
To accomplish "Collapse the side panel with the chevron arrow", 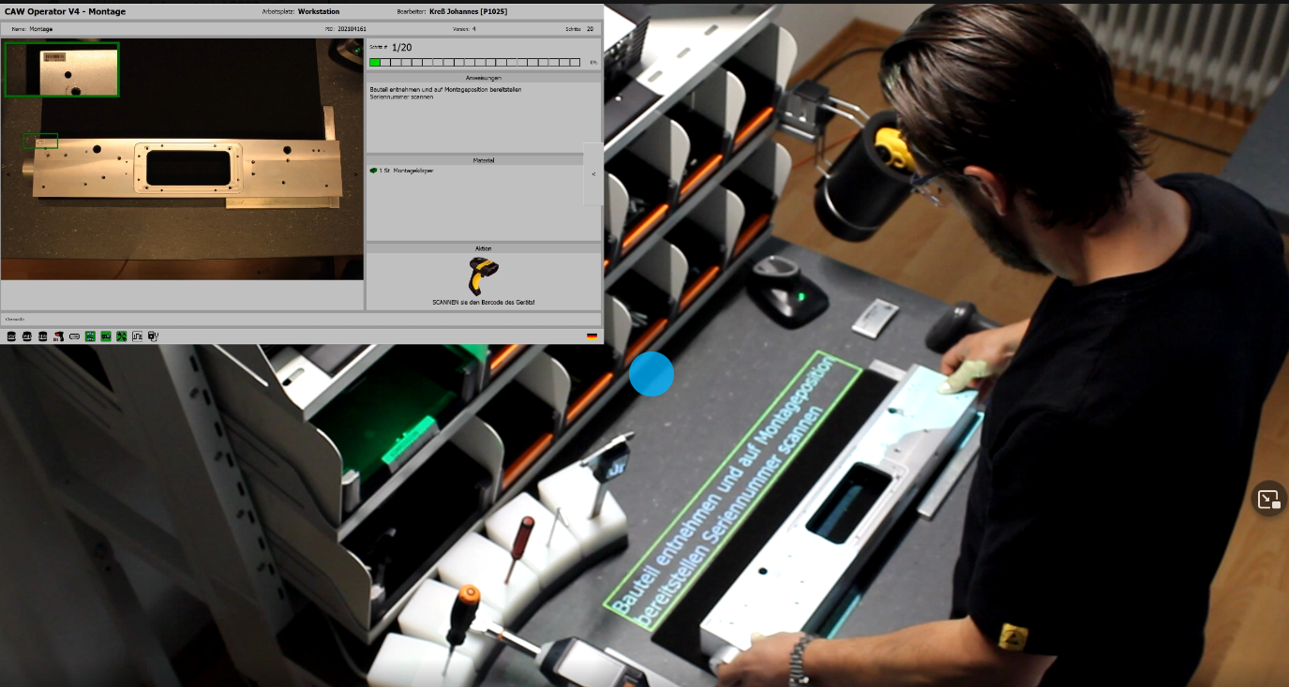I will (x=592, y=173).
